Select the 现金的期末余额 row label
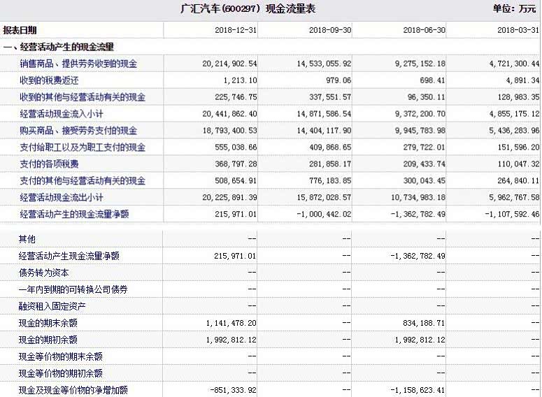The width and height of the screenshot is (542, 397). click(x=48, y=323)
